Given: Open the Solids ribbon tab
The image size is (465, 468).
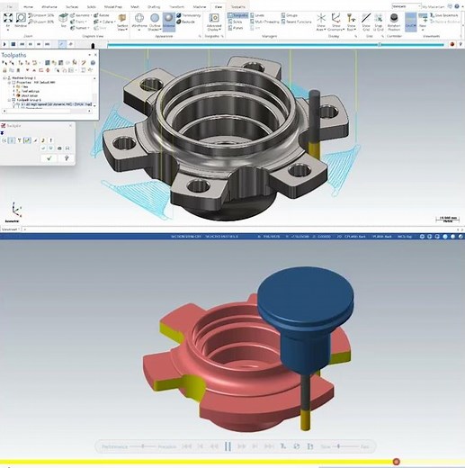Looking at the screenshot, I should (91, 6).
